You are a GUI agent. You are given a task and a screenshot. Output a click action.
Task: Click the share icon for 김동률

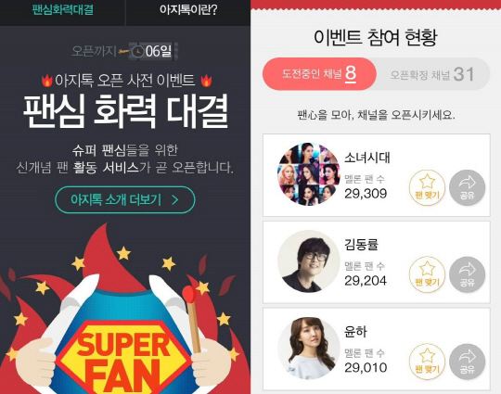point(467,275)
